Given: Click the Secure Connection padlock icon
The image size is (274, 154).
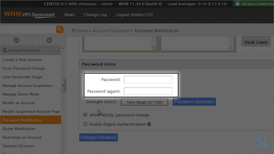Looking at the screenshot, I should pos(237,3).
